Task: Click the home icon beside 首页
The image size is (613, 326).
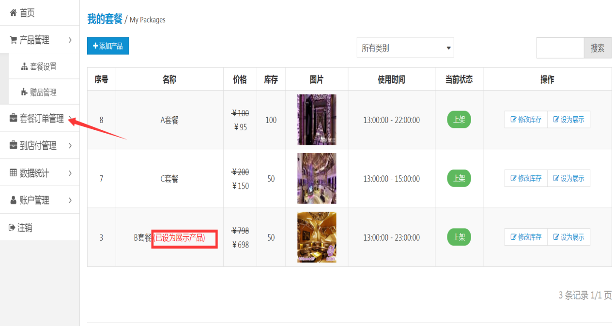Action: (x=14, y=13)
